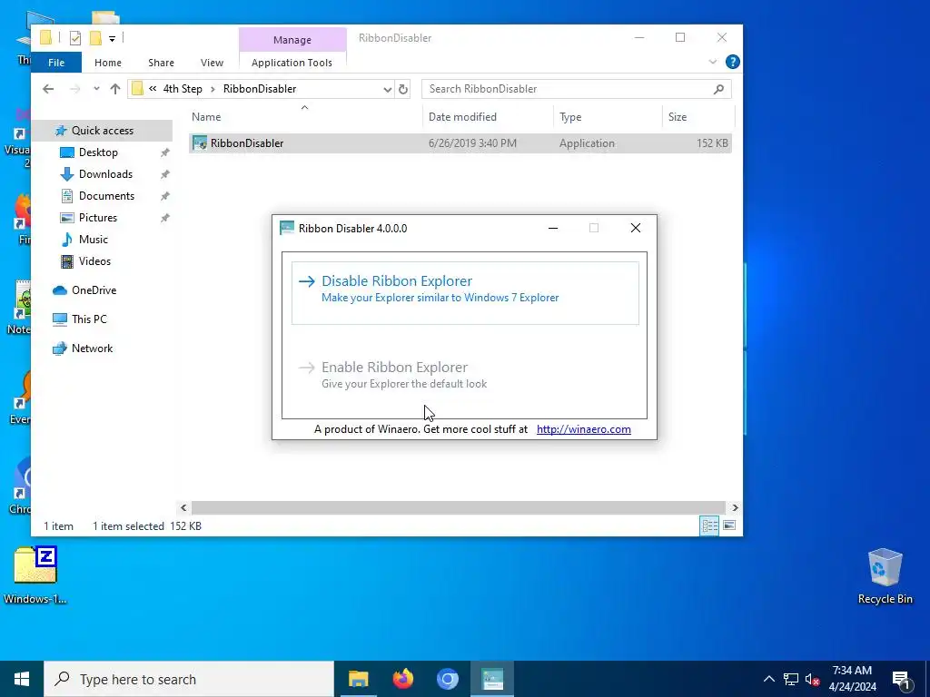930x697 pixels.
Task: Click the muted volume tray icon
Action: [x=813, y=679]
